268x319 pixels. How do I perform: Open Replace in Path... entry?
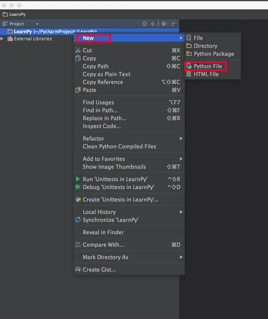(x=129, y=118)
